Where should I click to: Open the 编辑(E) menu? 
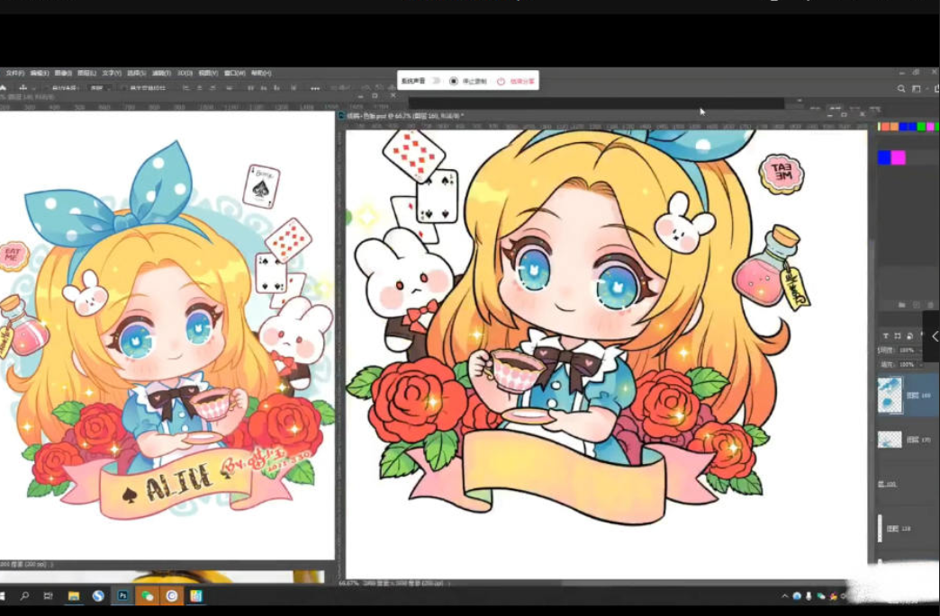39,73
